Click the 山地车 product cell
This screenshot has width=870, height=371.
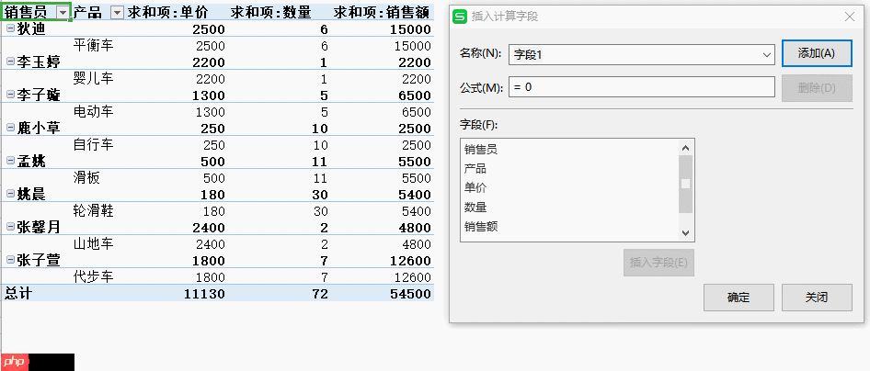click(93, 243)
